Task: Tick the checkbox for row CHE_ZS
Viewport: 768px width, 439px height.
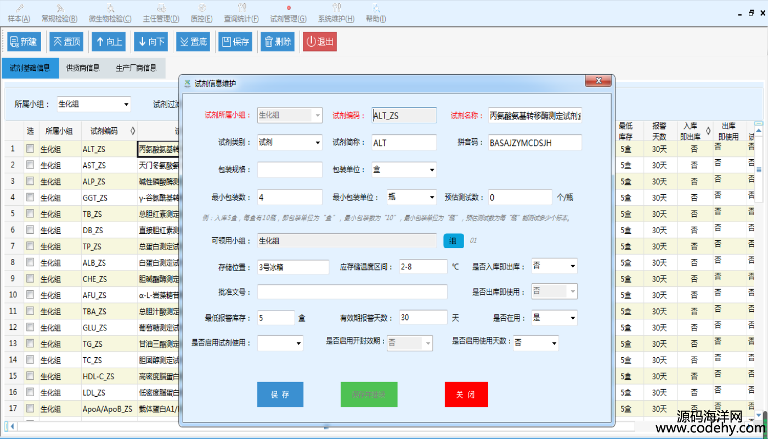Action: [30, 278]
